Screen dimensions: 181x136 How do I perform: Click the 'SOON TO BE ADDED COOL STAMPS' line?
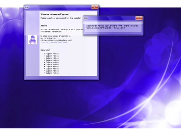112,26
